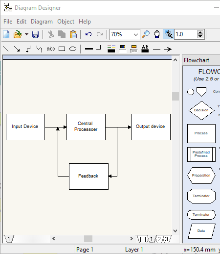220x254 pixels.
Task: Expand the open-file dropdown arrow
Action: pyautogui.click(x=26, y=34)
